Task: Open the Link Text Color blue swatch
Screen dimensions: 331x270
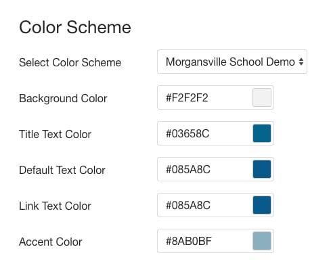Action: click(x=262, y=205)
